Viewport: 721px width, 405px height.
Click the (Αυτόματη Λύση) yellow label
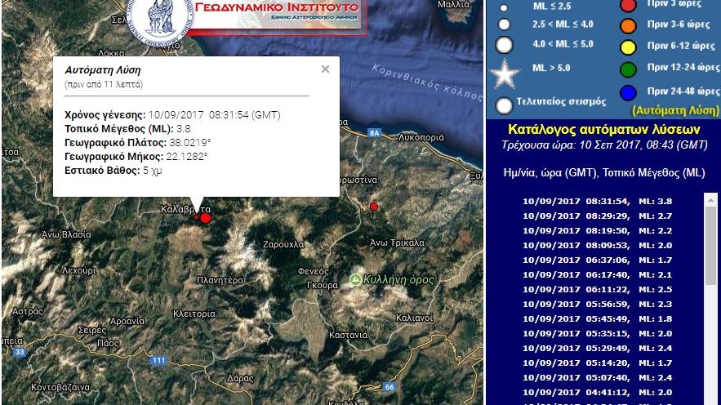pyautogui.click(x=675, y=110)
